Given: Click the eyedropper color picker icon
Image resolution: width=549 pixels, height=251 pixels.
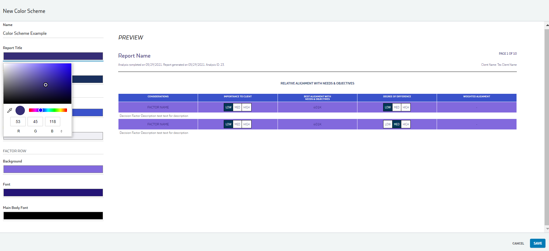Looking at the screenshot, I should coord(10,110).
